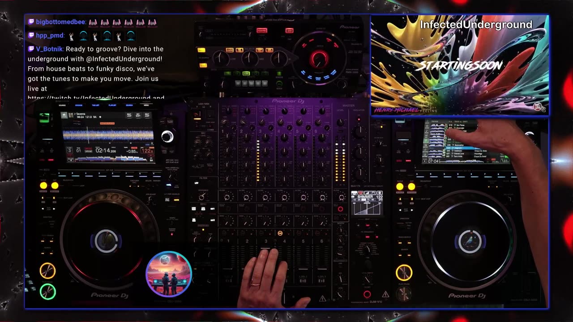
Task: Click the channel 3 filter knob
Action: click(x=265, y=197)
